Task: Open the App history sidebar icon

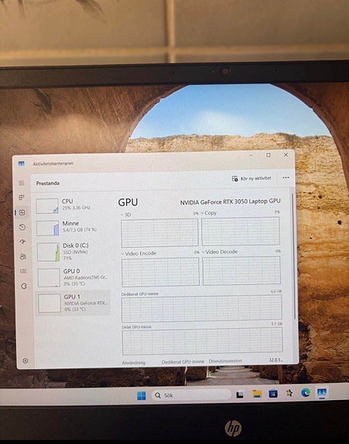Action: (22, 227)
